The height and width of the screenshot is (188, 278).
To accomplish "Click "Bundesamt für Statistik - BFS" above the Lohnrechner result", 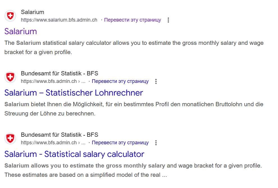I will point(60,73).
